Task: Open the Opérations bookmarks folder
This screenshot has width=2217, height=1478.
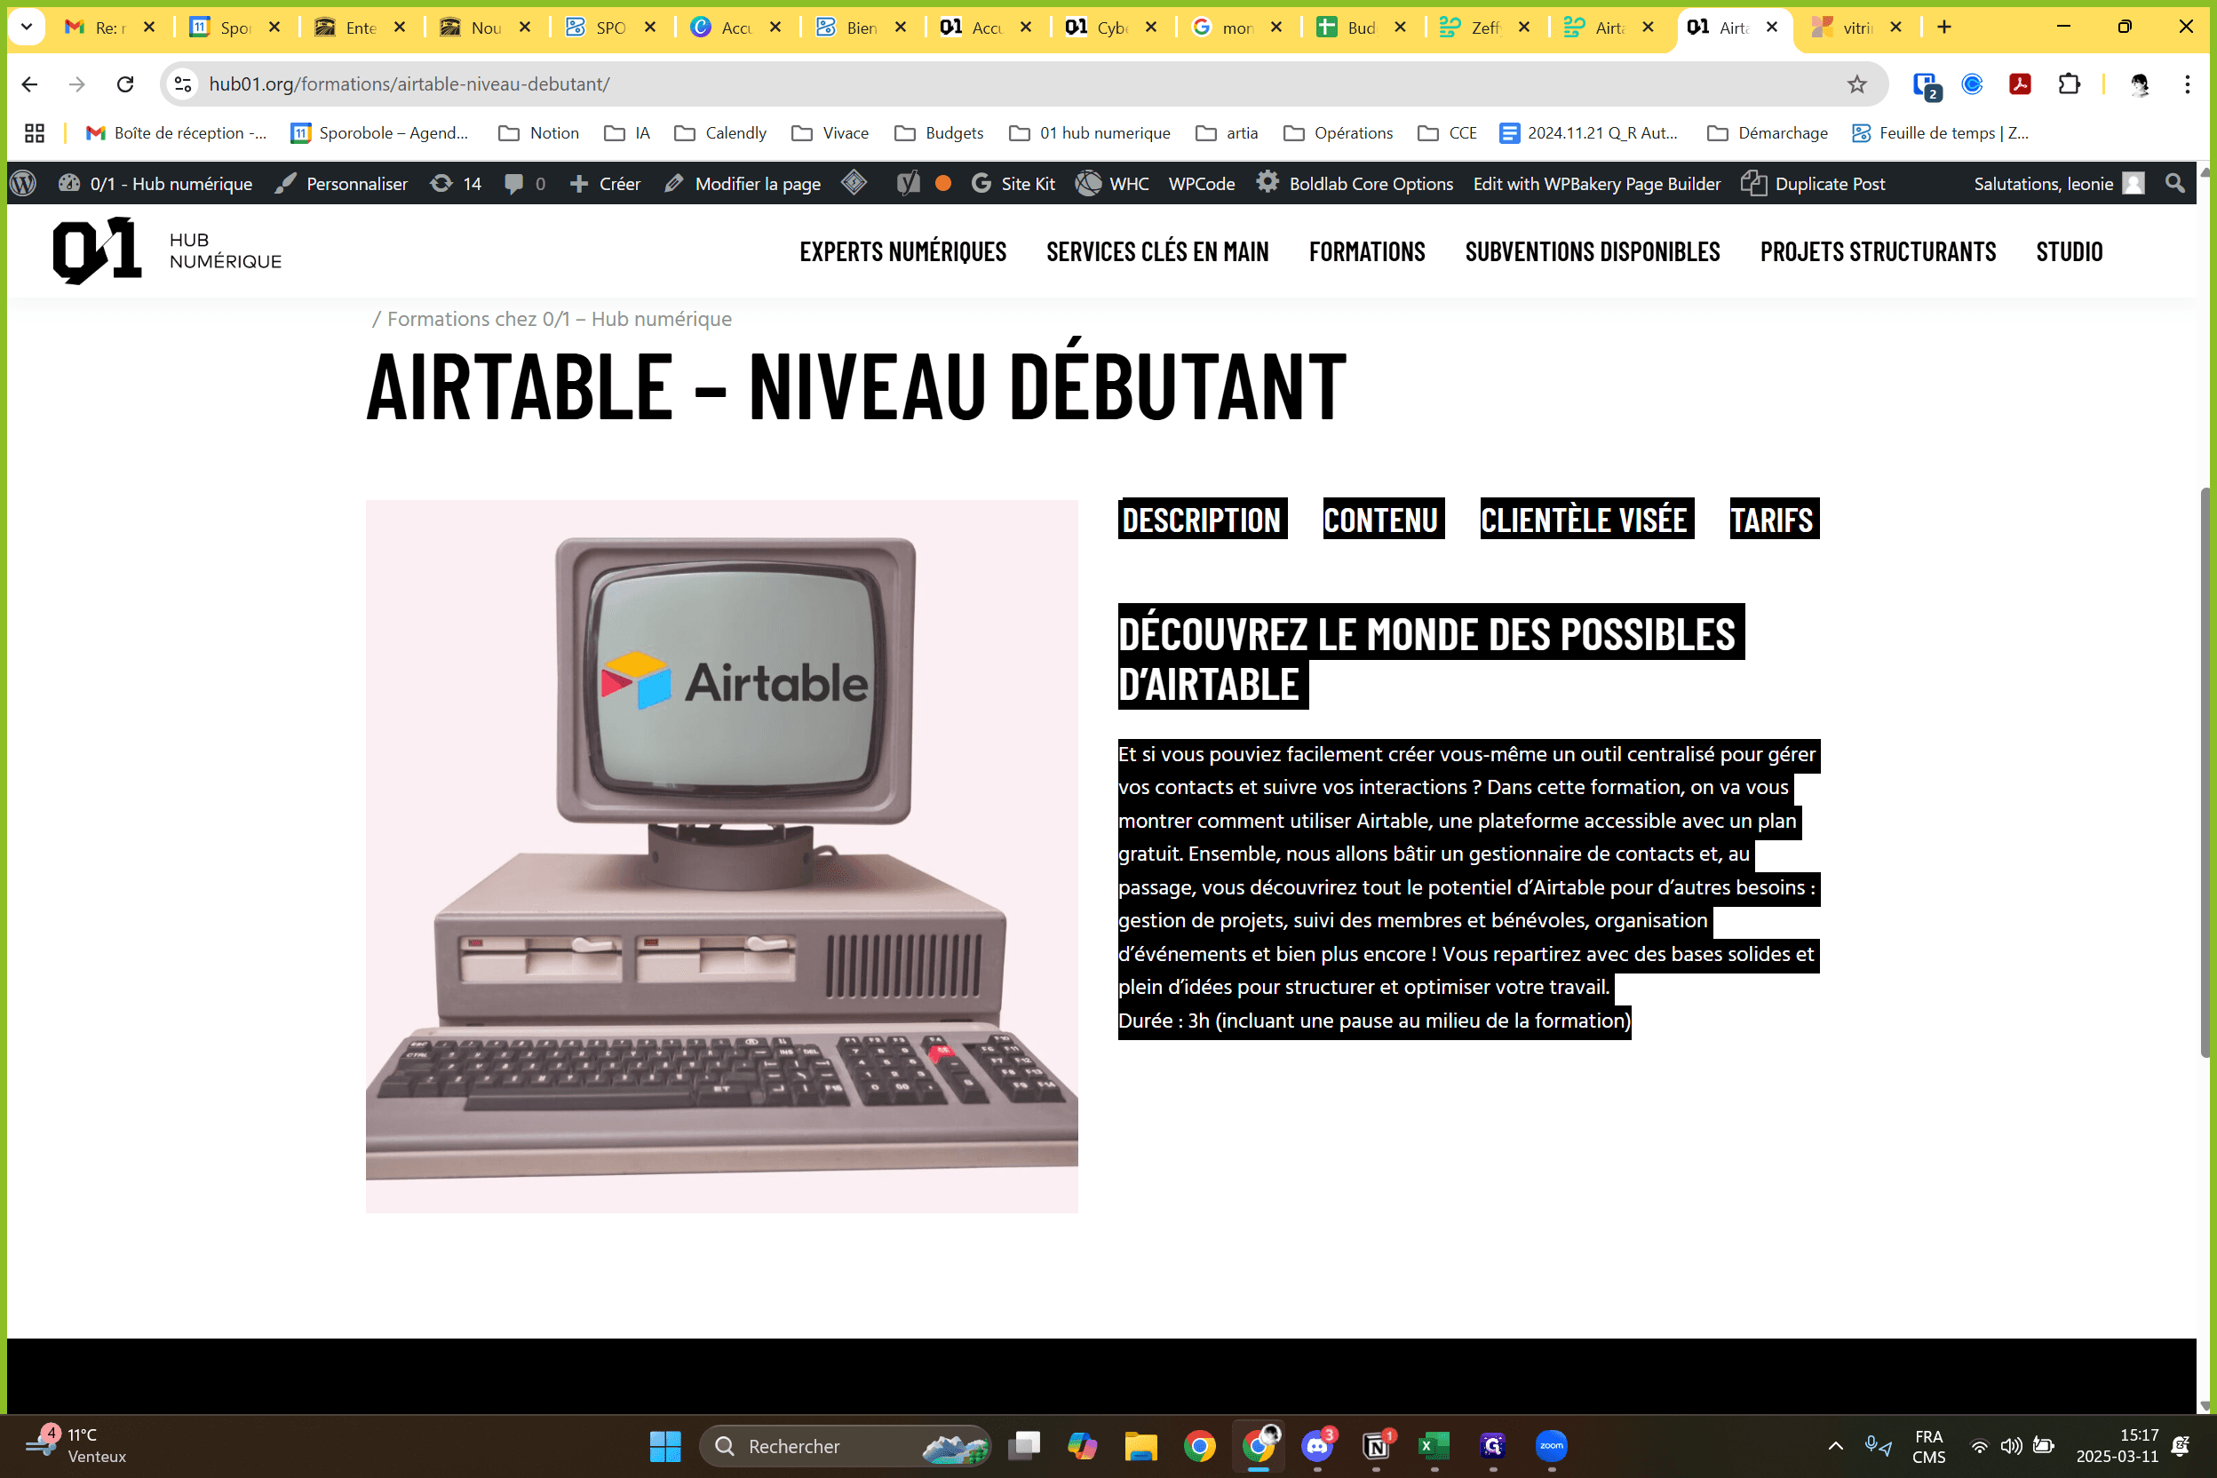Action: click(1338, 133)
